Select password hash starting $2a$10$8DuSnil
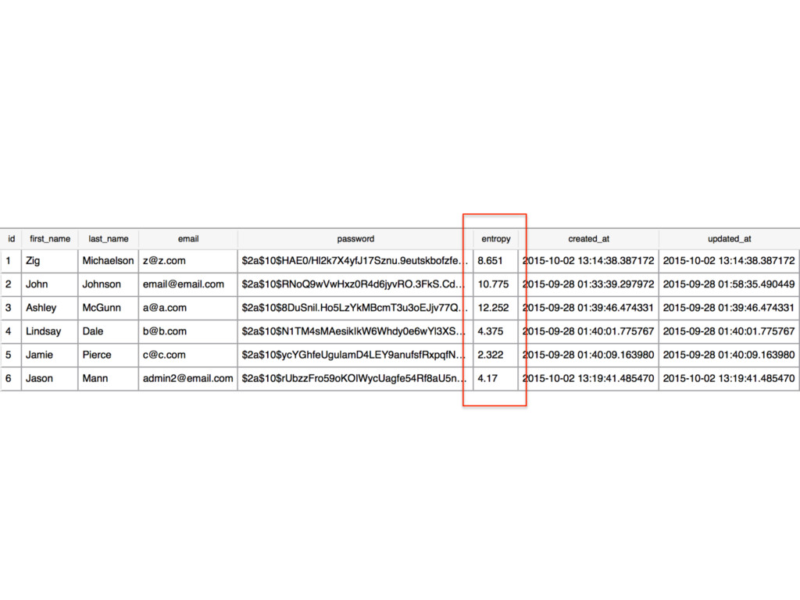The image size is (800, 600). [x=355, y=308]
